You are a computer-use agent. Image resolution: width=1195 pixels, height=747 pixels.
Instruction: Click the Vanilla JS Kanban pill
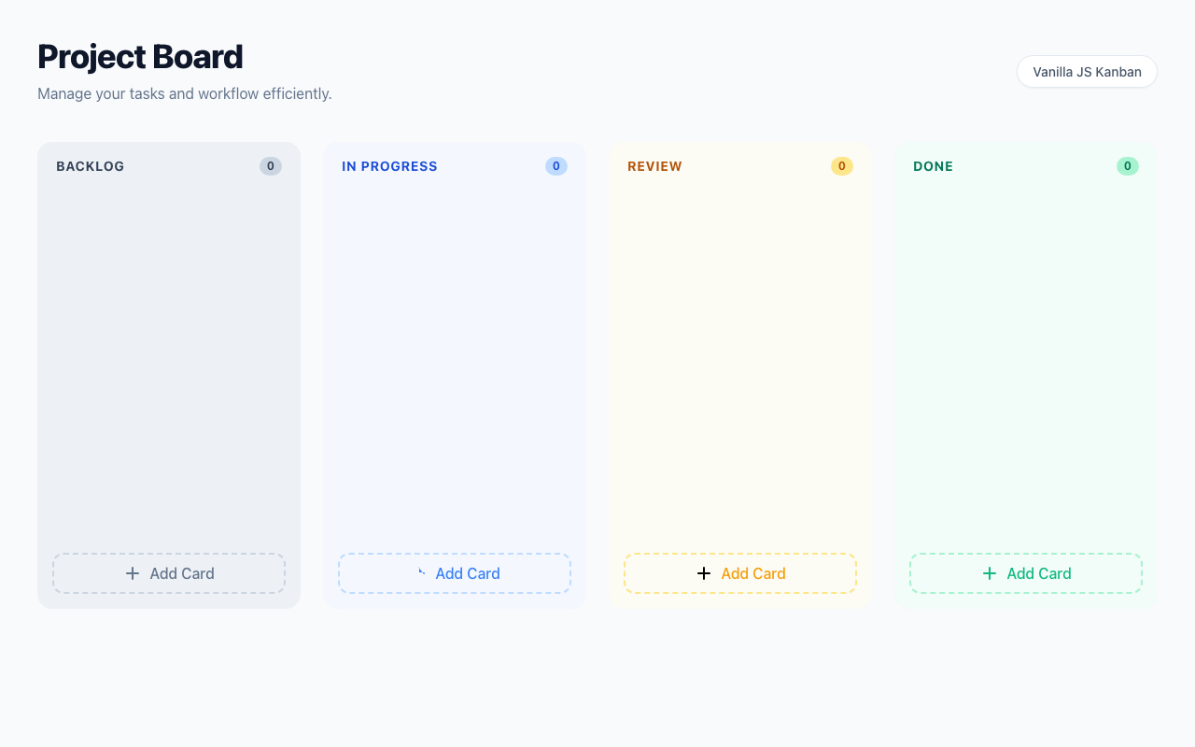[x=1087, y=72]
